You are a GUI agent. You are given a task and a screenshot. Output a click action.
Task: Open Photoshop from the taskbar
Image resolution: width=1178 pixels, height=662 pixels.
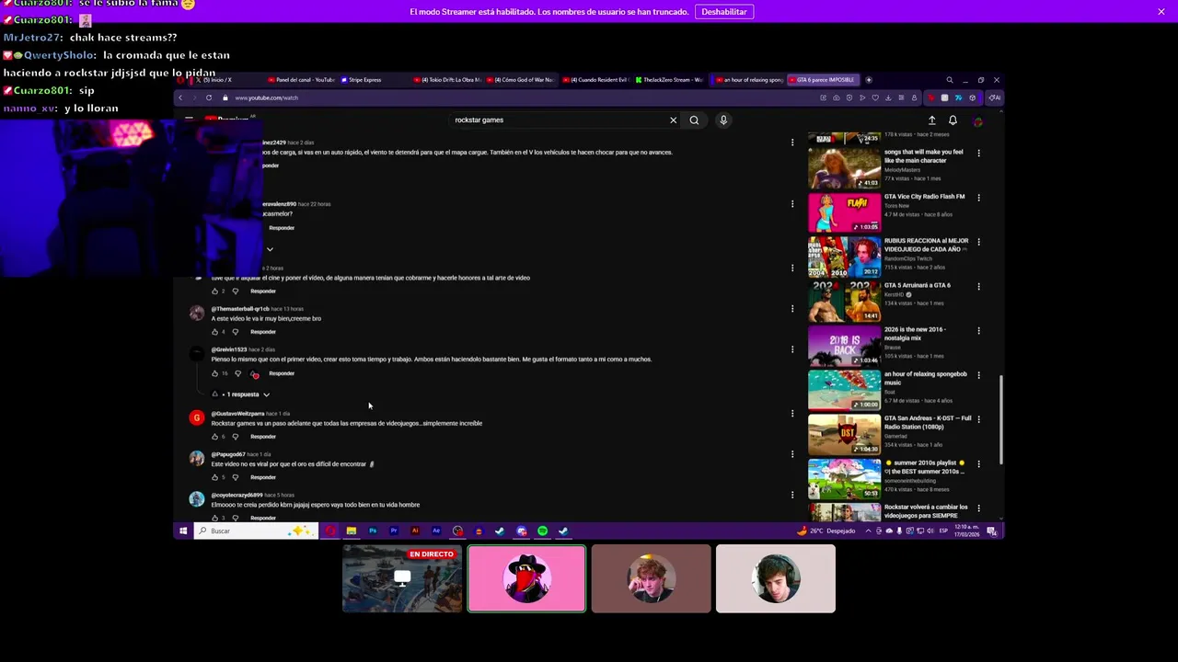(373, 531)
